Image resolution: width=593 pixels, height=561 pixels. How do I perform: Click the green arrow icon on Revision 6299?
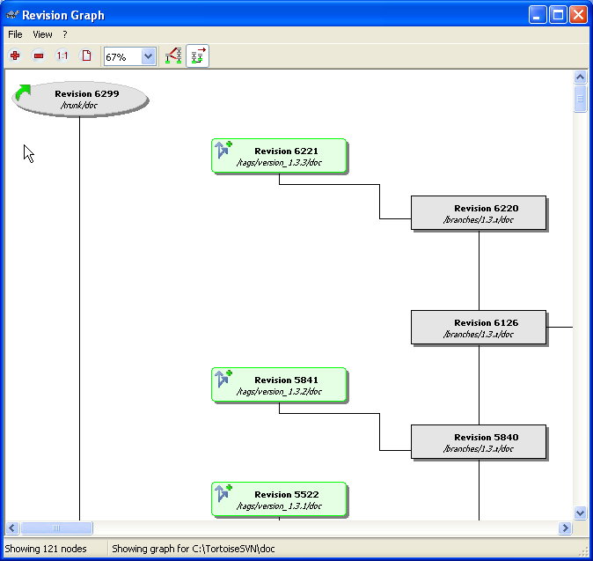(24, 92)
